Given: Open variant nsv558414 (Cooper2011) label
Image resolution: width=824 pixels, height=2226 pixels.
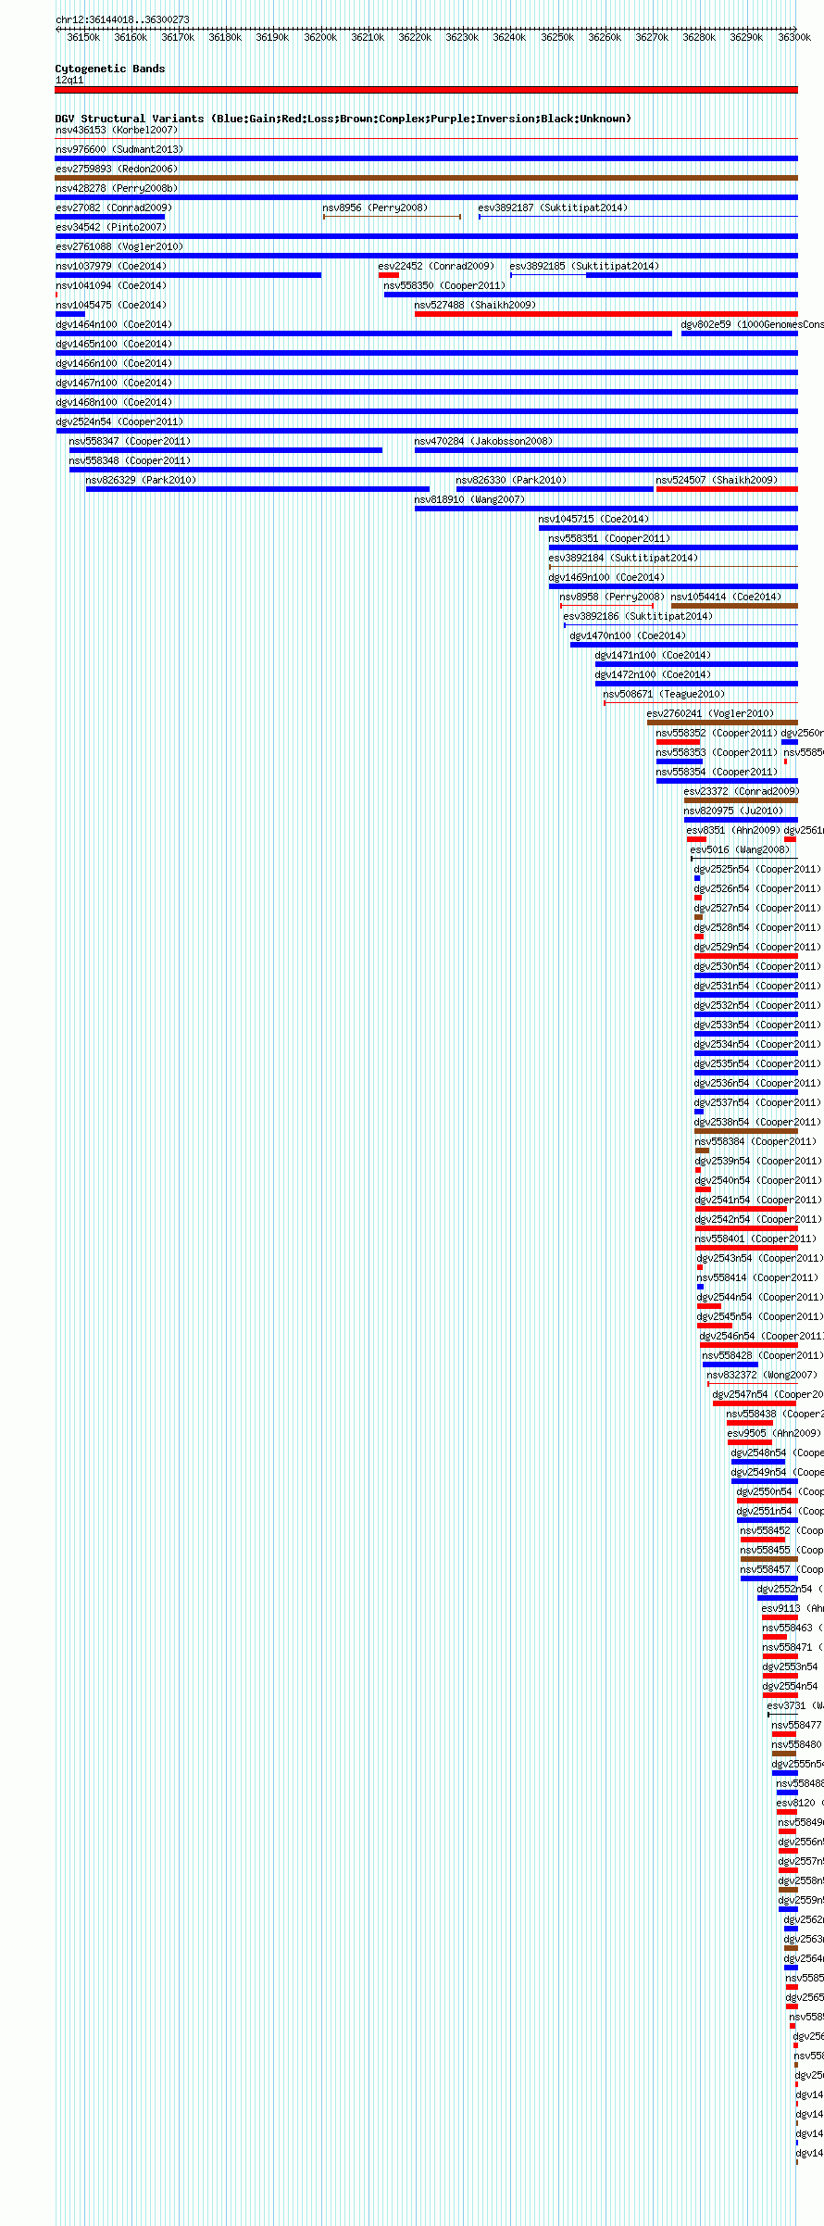Looking at the screenshot, I should [757, 1277].
